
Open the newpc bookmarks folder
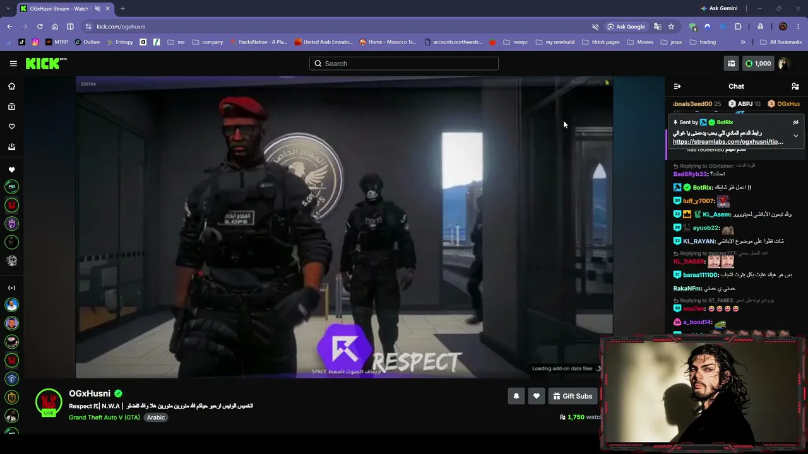(515, 42)
